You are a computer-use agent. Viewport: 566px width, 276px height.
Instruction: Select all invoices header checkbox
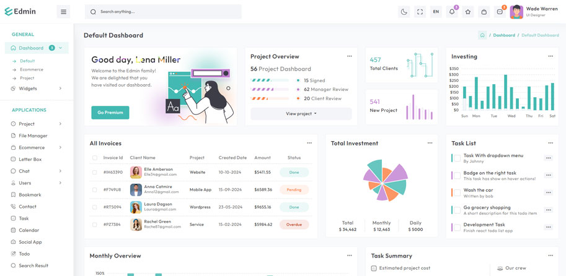(x=95, y=158)
